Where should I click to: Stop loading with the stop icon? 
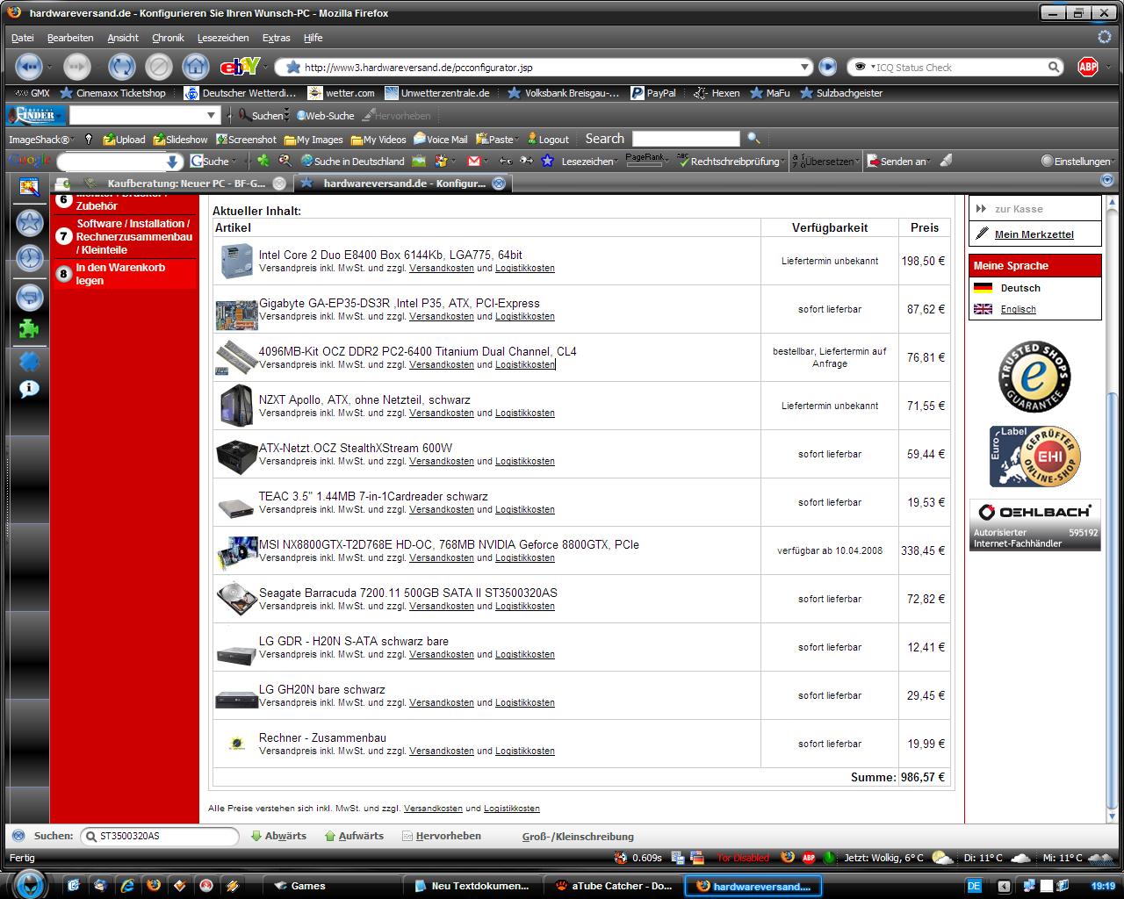(158, 67)
